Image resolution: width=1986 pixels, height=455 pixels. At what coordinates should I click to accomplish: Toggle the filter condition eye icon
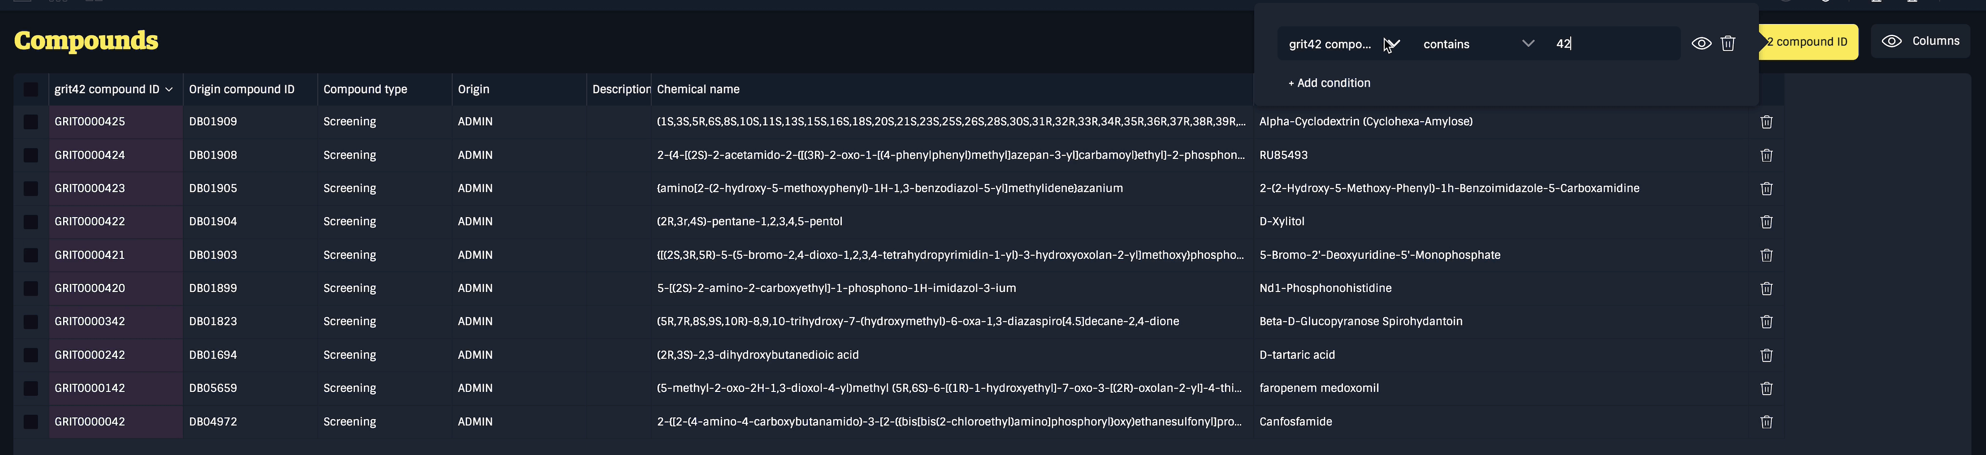click(1701, 44)
